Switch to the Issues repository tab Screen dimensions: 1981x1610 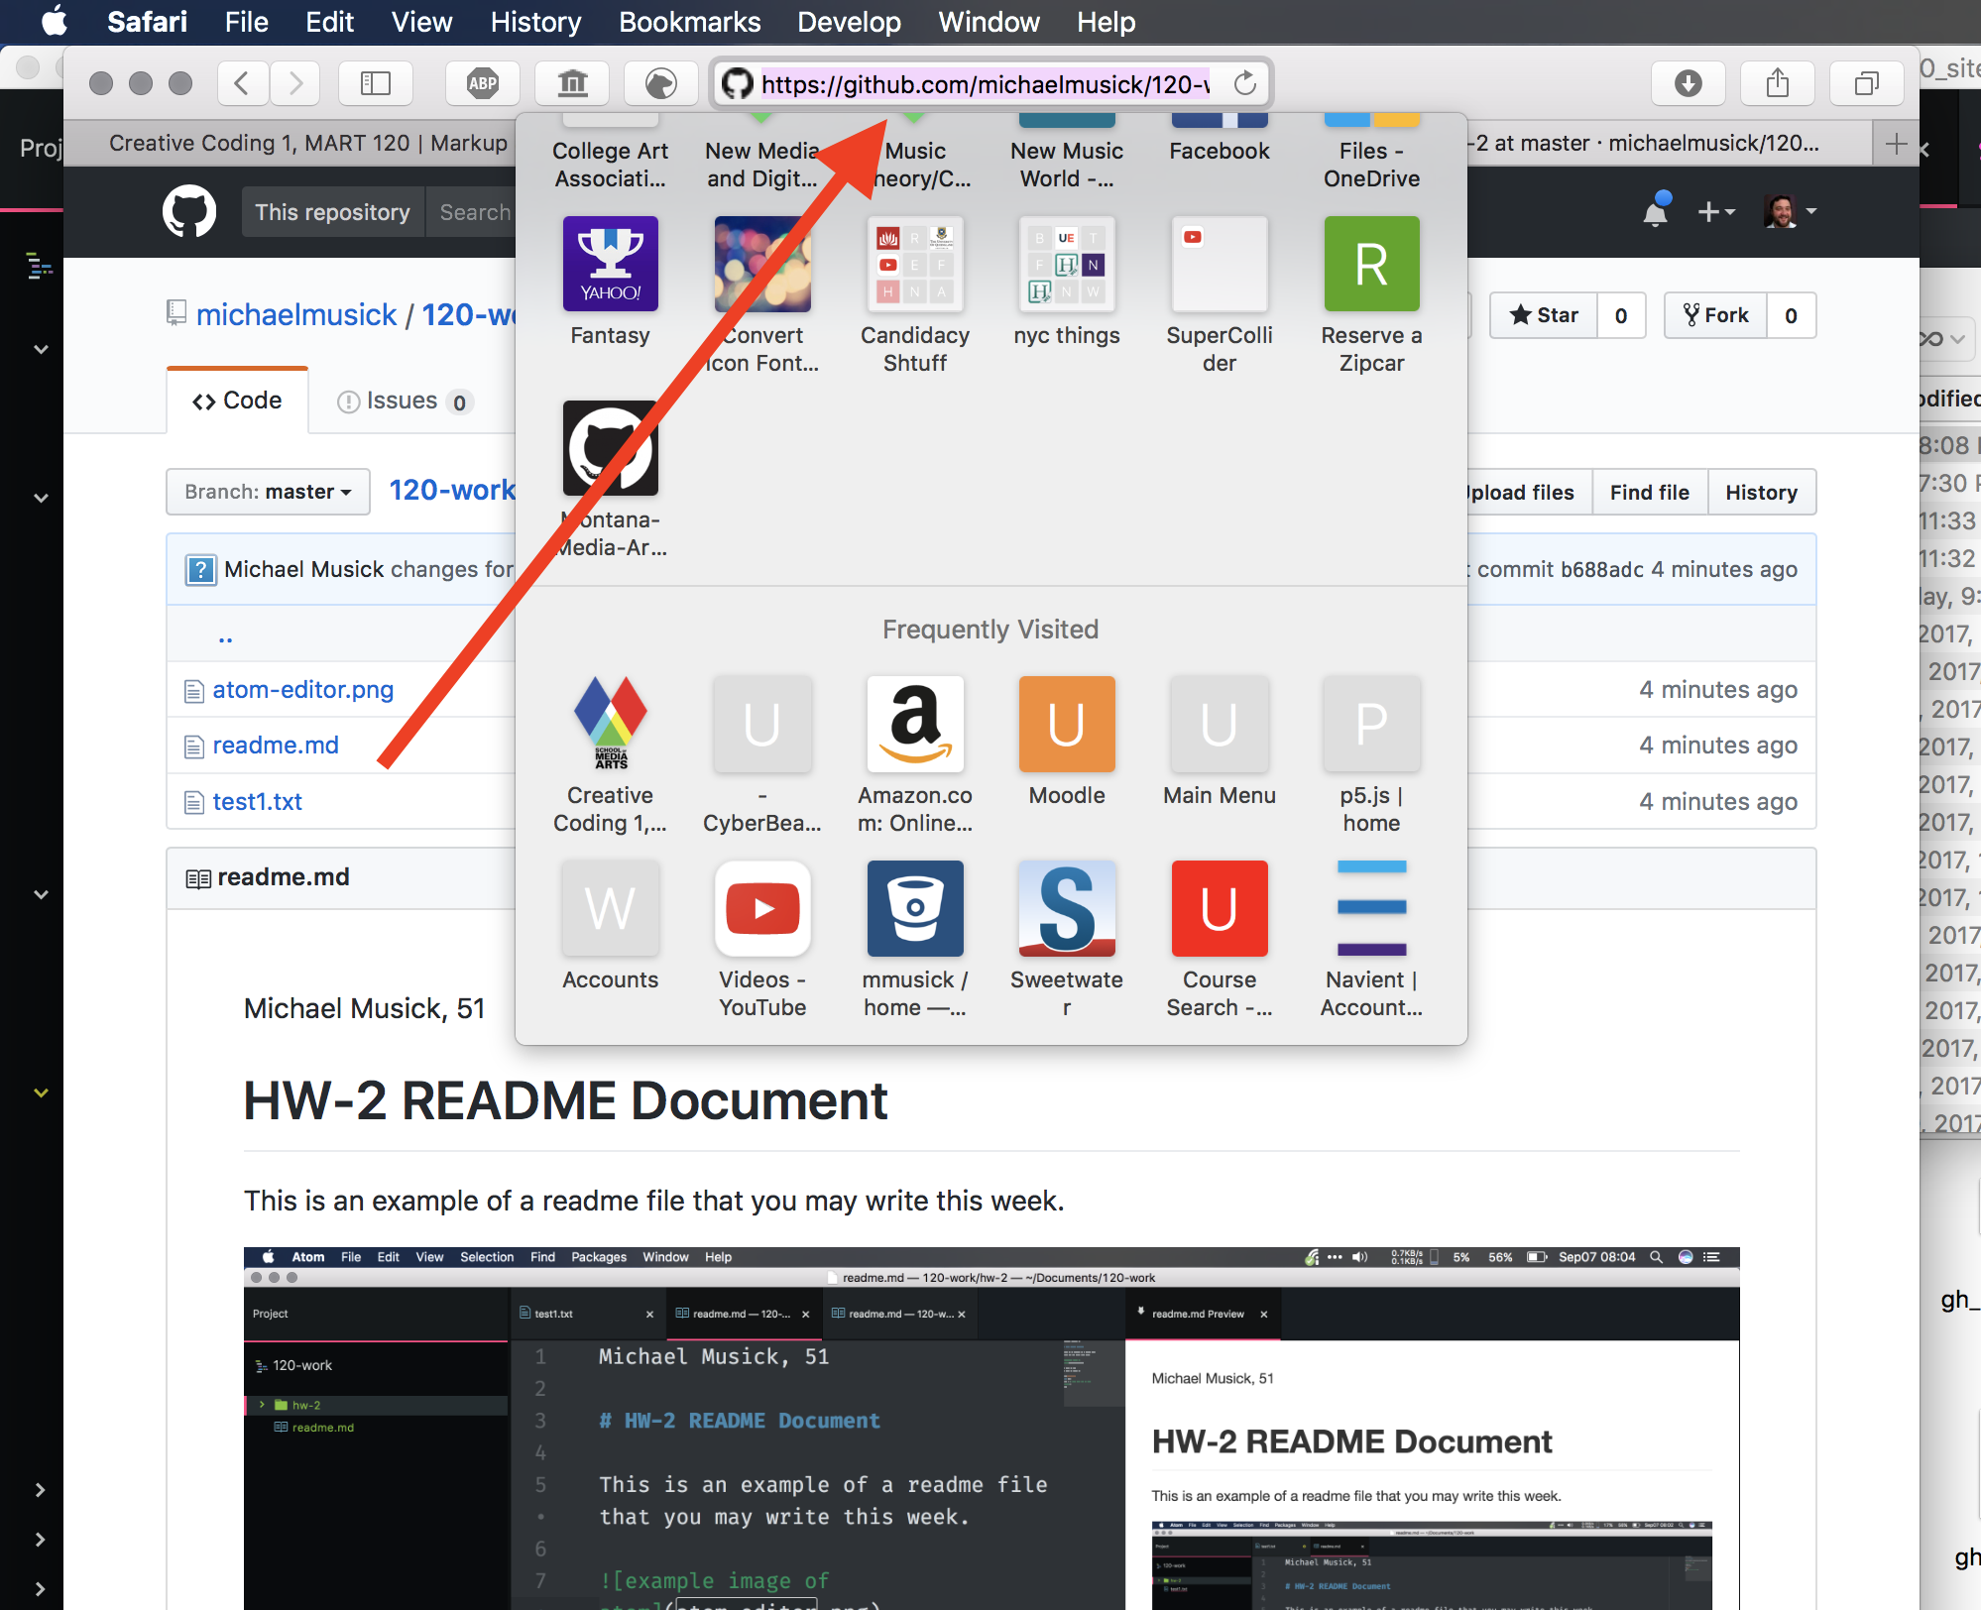pos(405,401)
